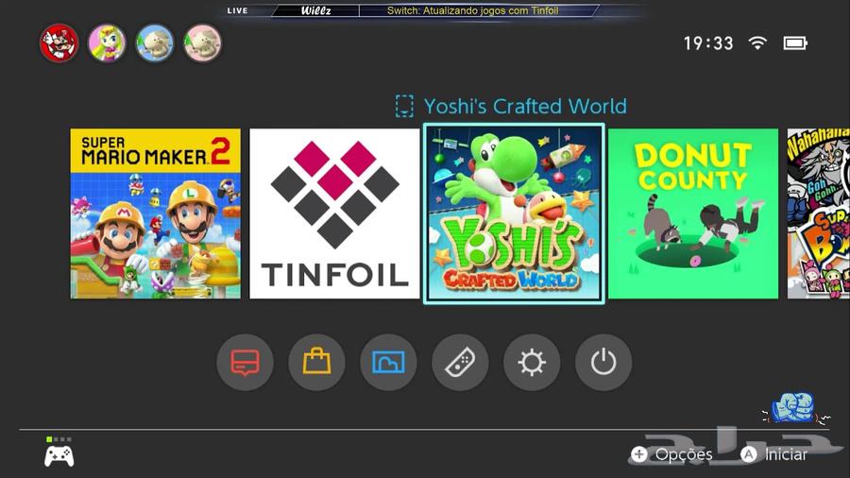The height and width of the screenshot is (478, 850).
Task: Open System Settings gear icon
Action: pyautogui.click(x=532, y=362)
